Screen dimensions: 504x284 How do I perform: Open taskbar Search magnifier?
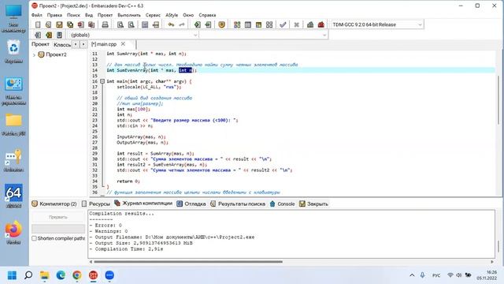click(x=28, y=275)
